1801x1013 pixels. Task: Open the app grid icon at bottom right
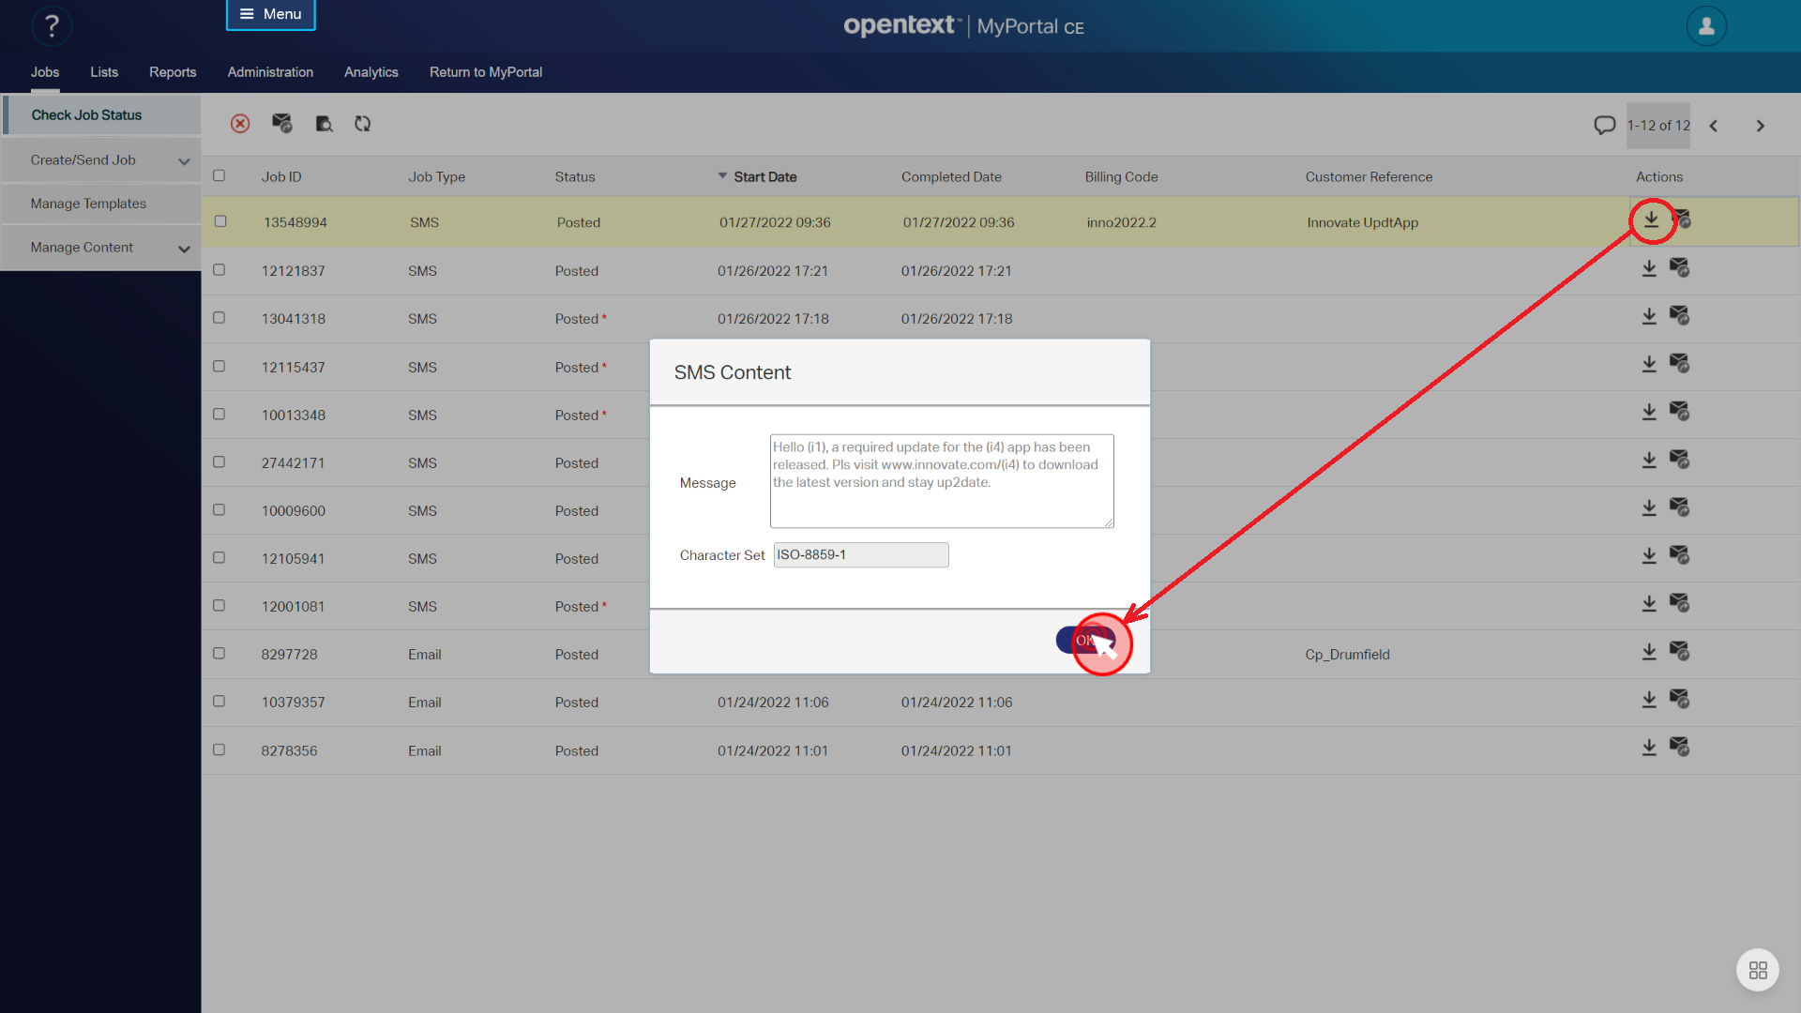1758,970
